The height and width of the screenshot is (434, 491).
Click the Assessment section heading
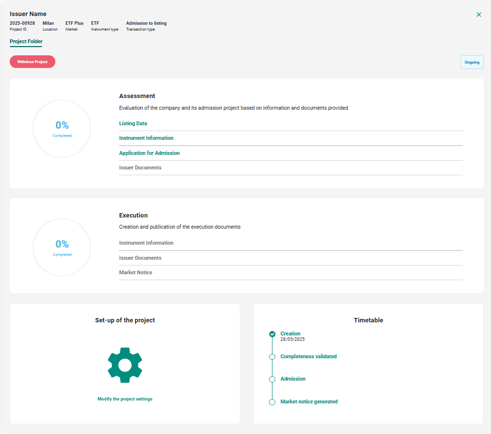[137, 96]
